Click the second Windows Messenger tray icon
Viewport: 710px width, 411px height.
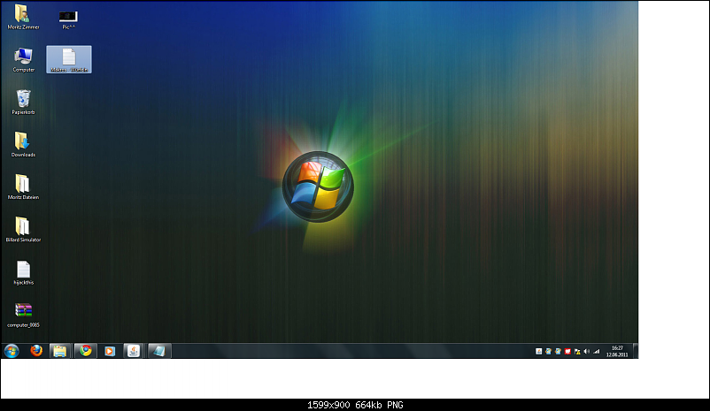click(558, 351)
